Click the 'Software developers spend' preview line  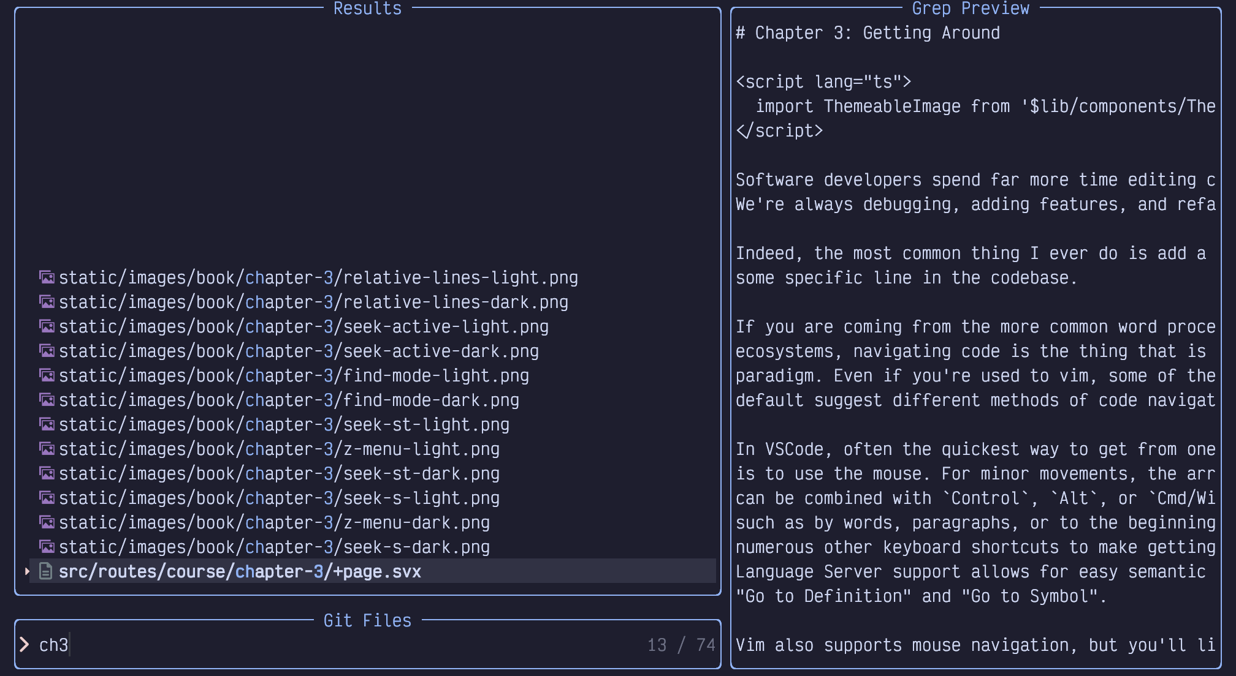[x=975, y=179]
